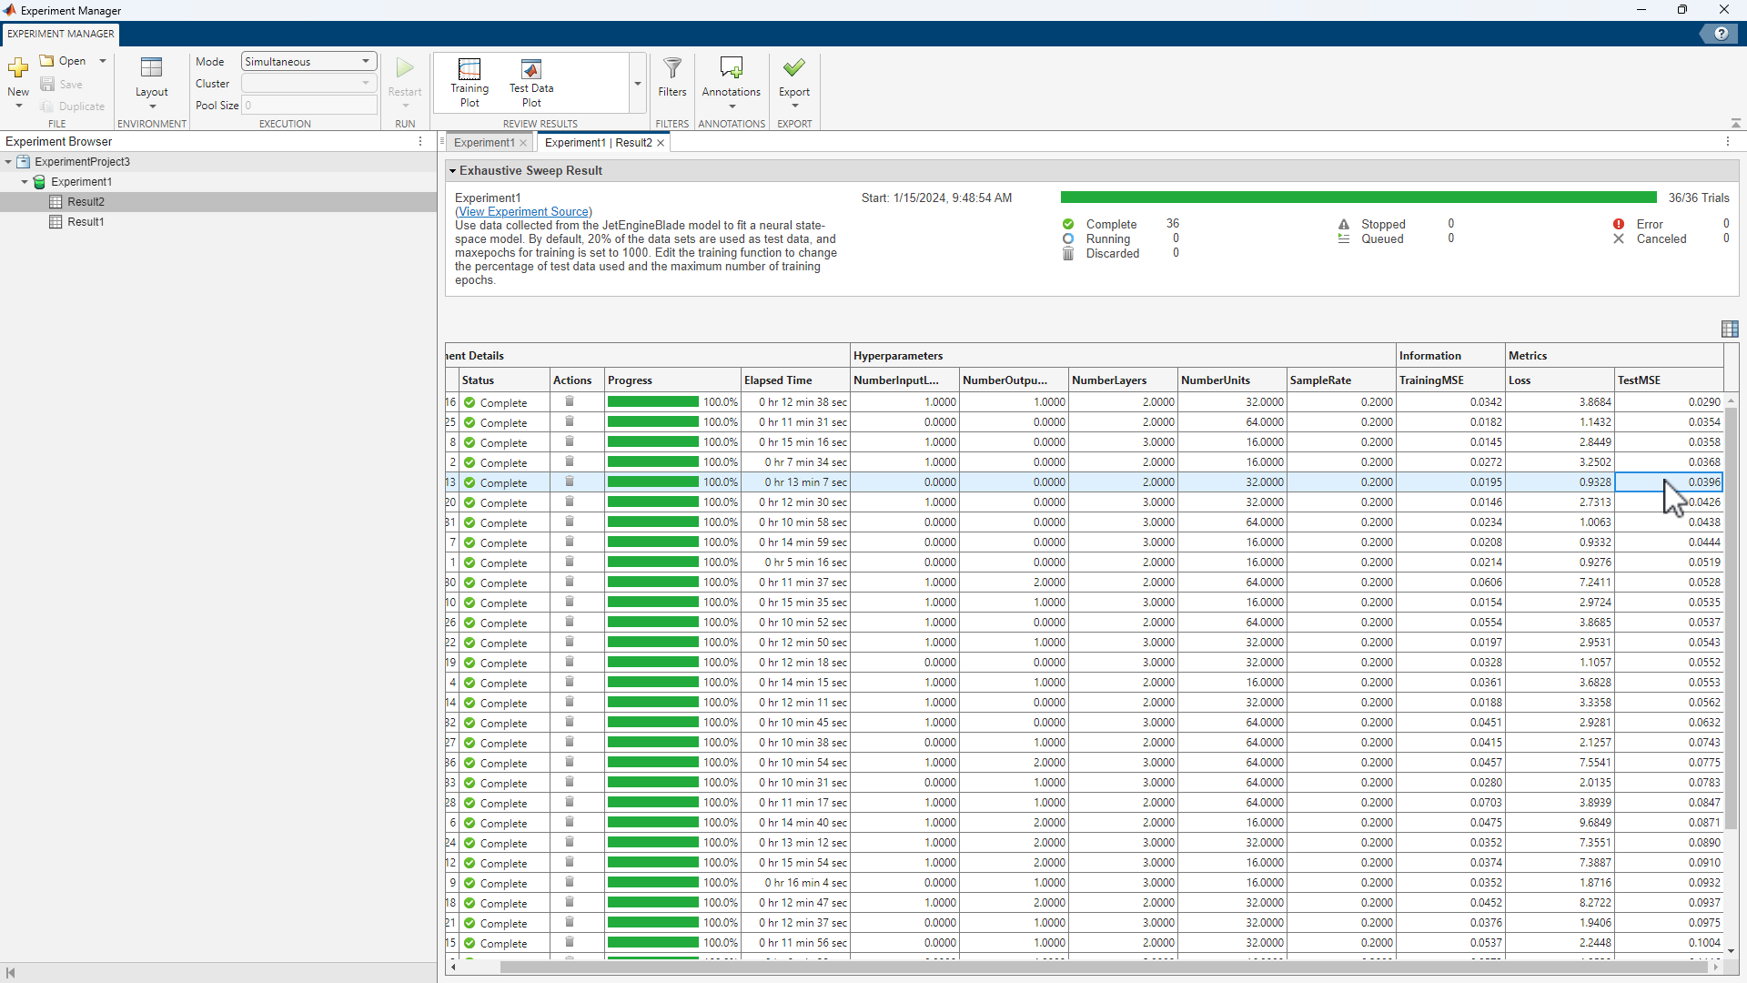Collapse the Experiment1 tree node
Screen dimensions: 1747x983
point(25,182)
